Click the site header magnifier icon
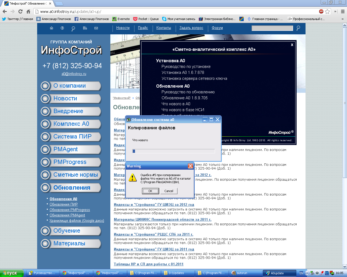The image size is (347, 277). click(x=73, y=28)
